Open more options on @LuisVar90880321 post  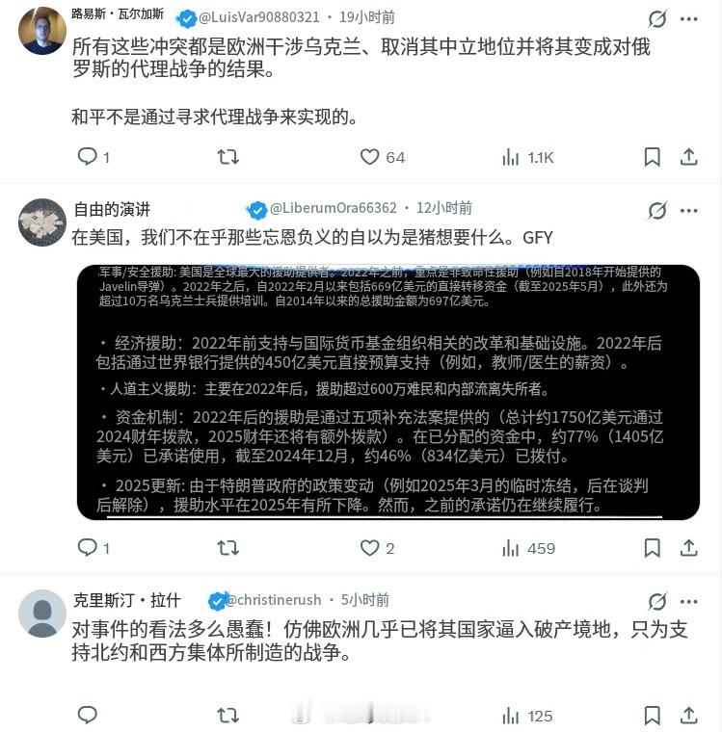[689, 19]
